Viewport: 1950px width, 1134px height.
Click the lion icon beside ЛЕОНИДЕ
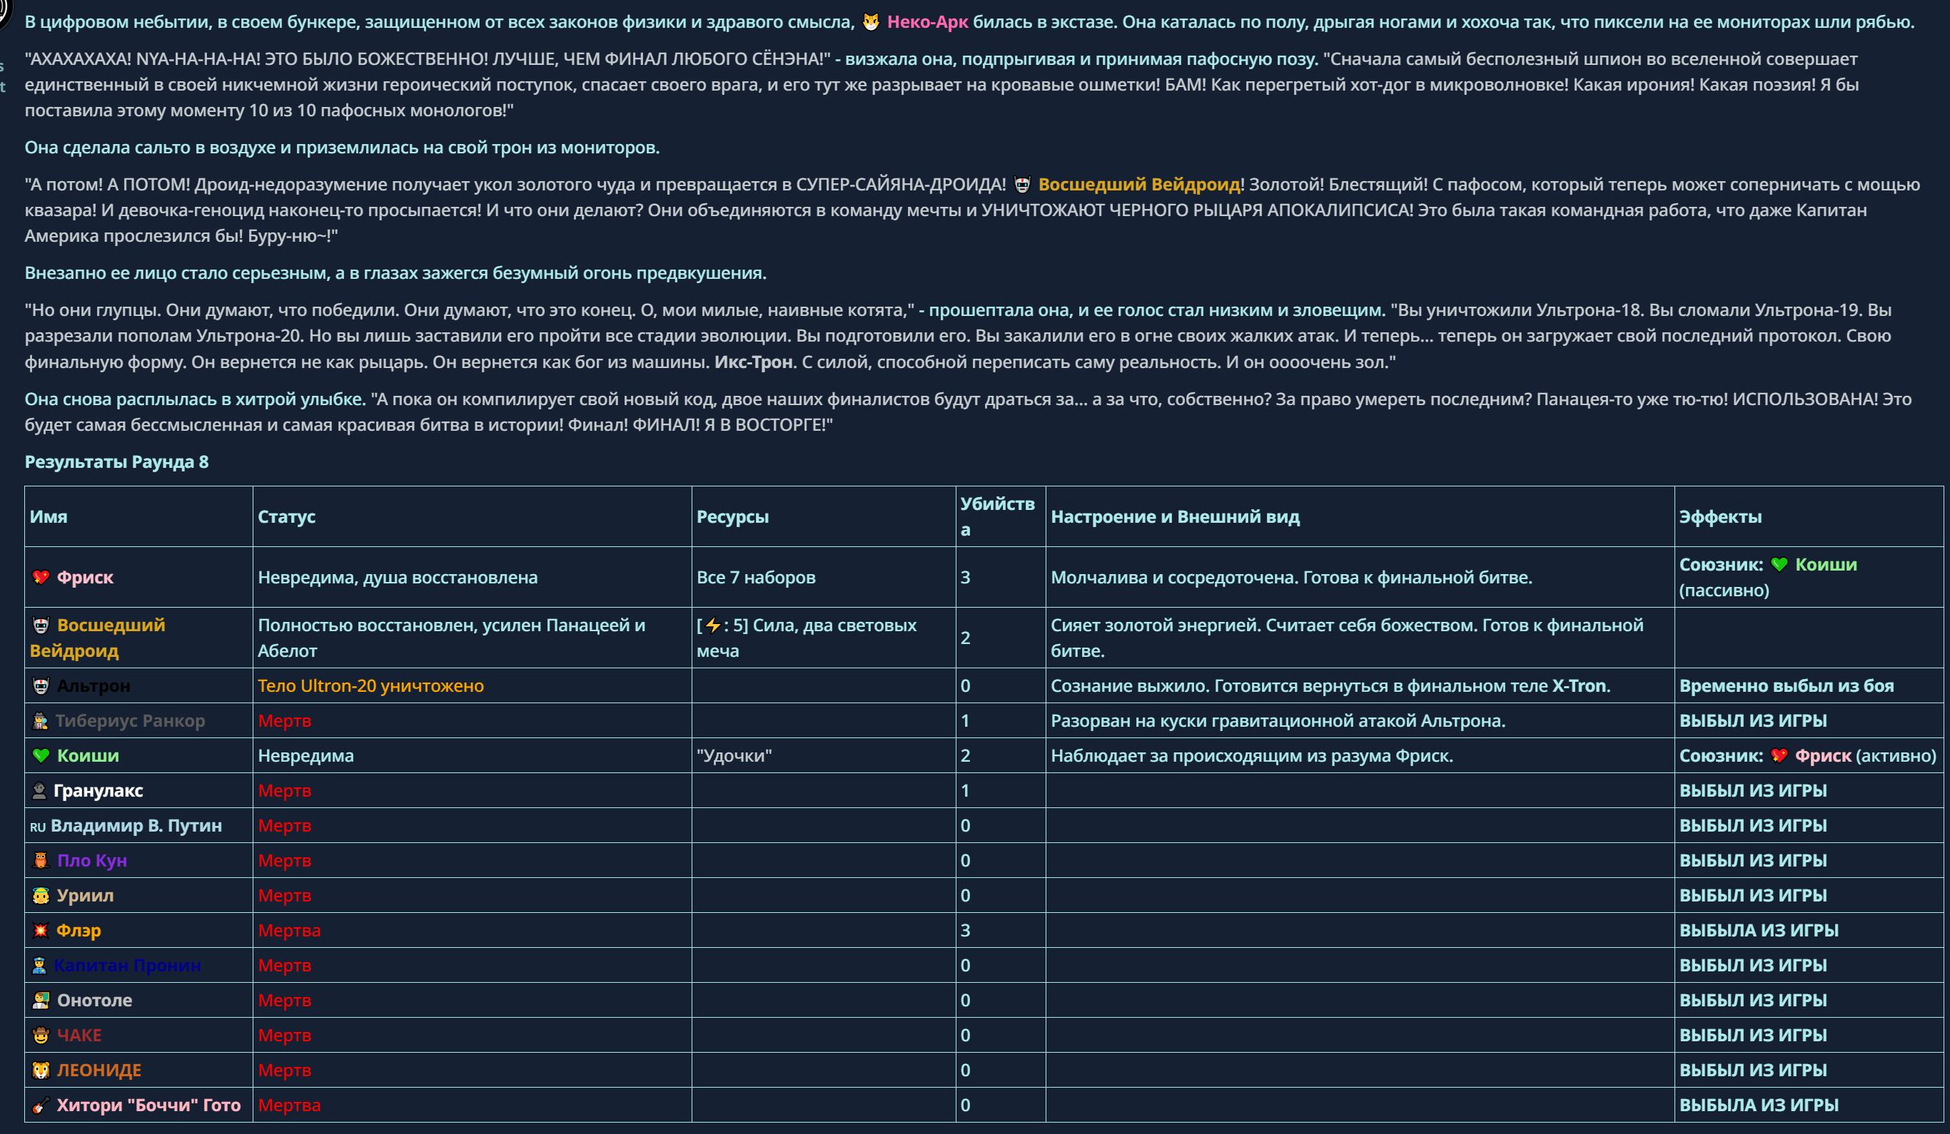coord(41,1071)
